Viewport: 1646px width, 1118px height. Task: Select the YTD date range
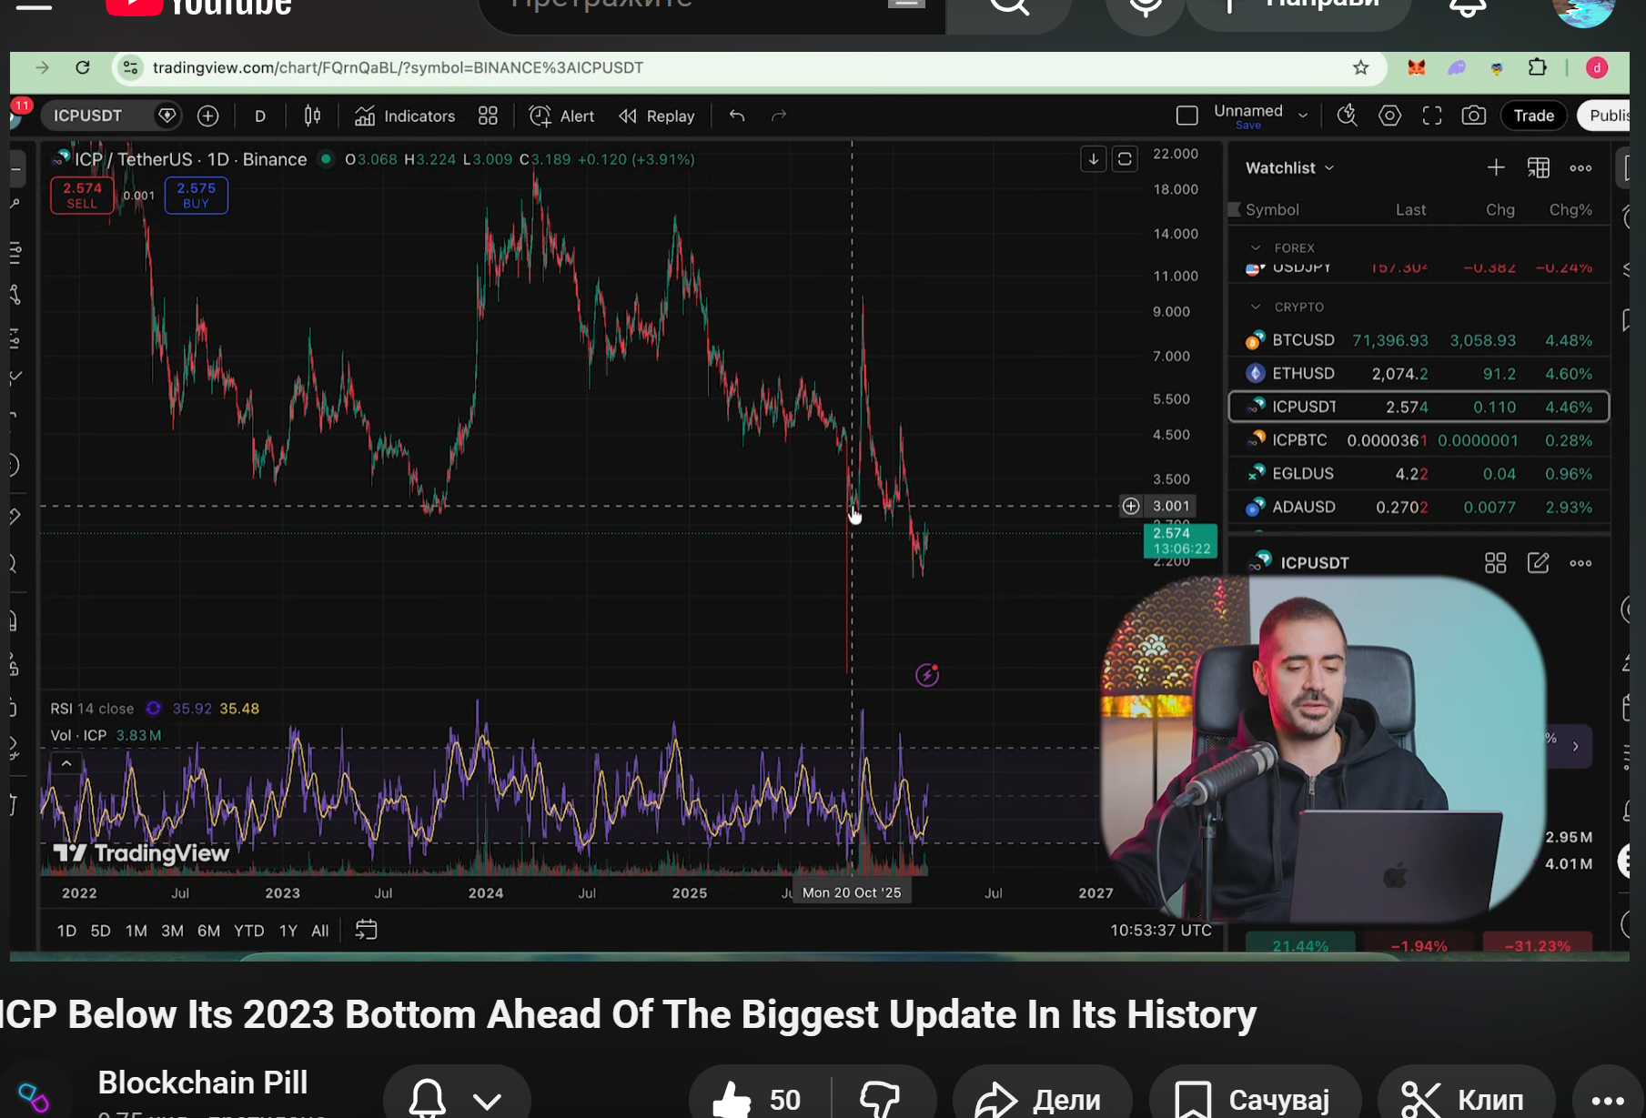tap(248, 931)
